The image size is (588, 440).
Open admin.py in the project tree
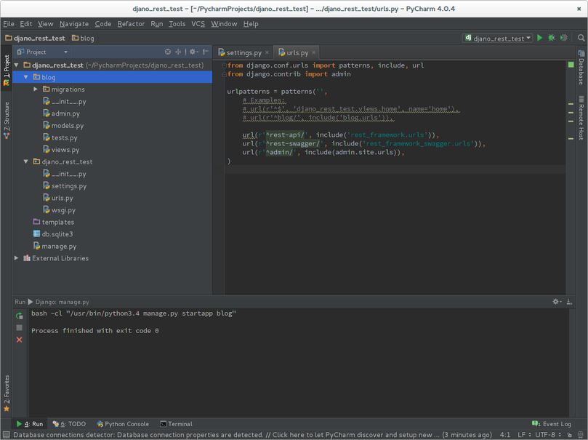pyautogui.click(x=62, y=113)
